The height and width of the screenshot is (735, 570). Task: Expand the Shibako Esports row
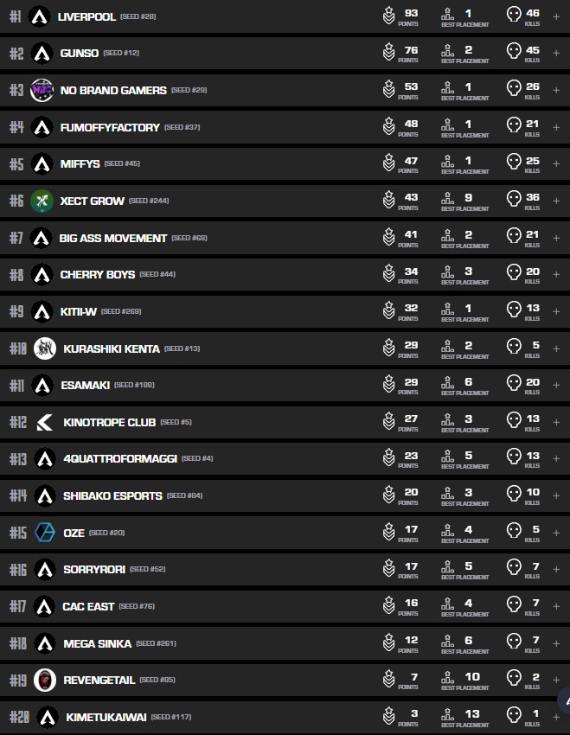point(556,495)
